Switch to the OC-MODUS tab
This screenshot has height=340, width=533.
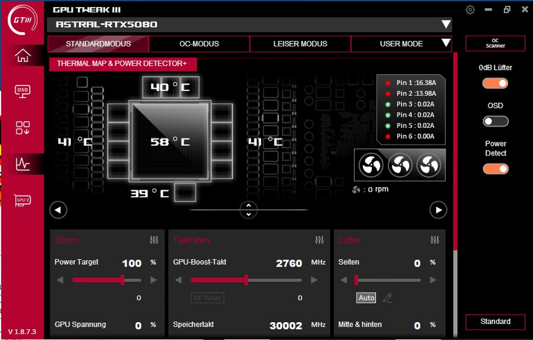[x=199, y=44]
